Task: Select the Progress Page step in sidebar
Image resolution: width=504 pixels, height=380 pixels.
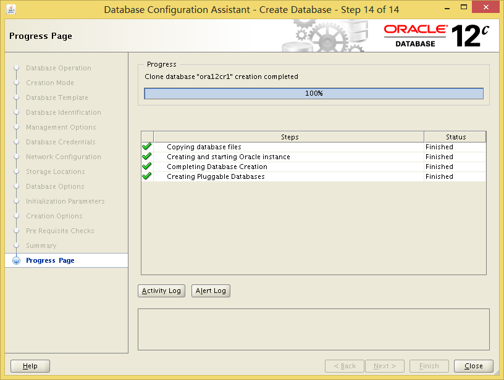Action: [50, 260]
